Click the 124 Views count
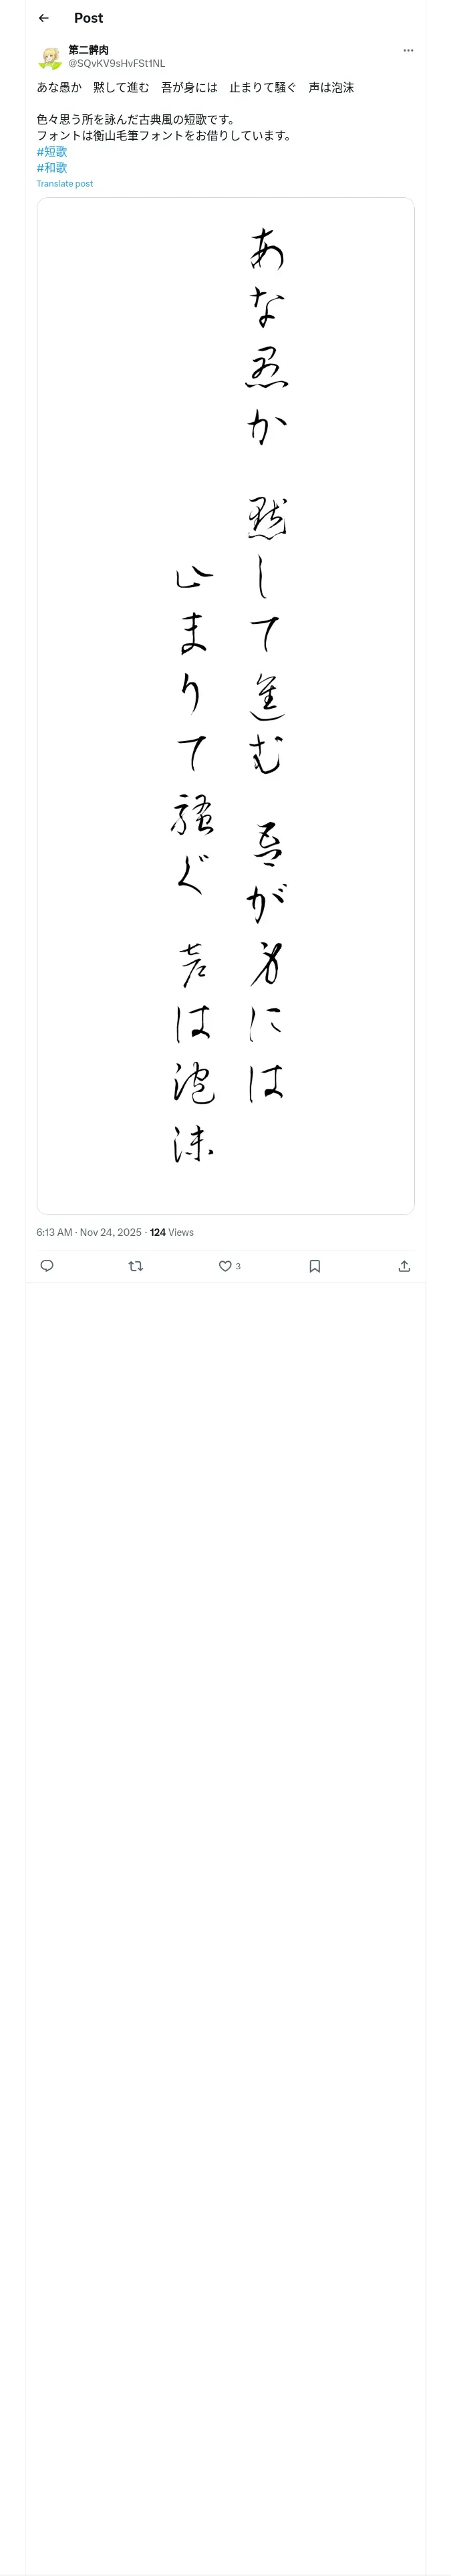 172,1232
